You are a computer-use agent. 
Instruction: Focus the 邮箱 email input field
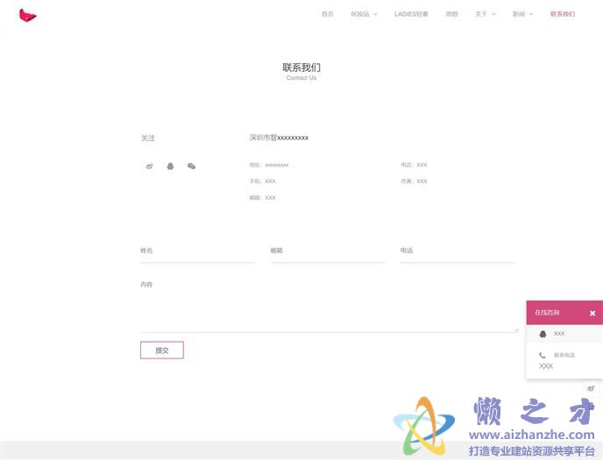coord(328,252)
